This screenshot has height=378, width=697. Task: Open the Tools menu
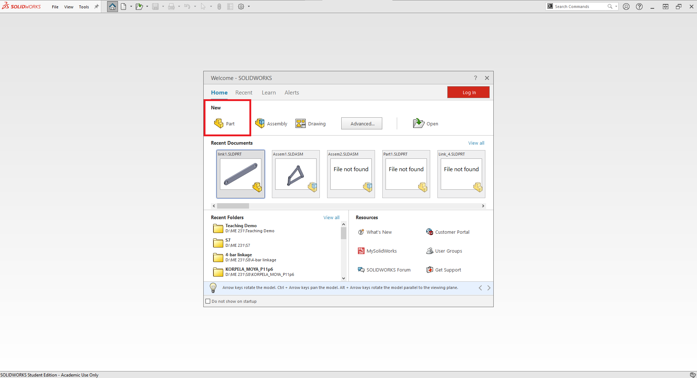pos(84,7)
